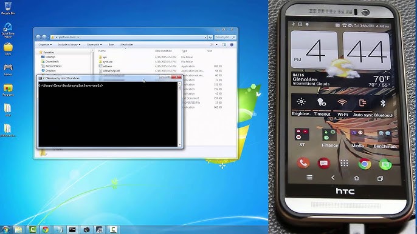This screenshot has width=417, height=234.
Task: Tap HTC recent apps navigation button
Action: 381,179
